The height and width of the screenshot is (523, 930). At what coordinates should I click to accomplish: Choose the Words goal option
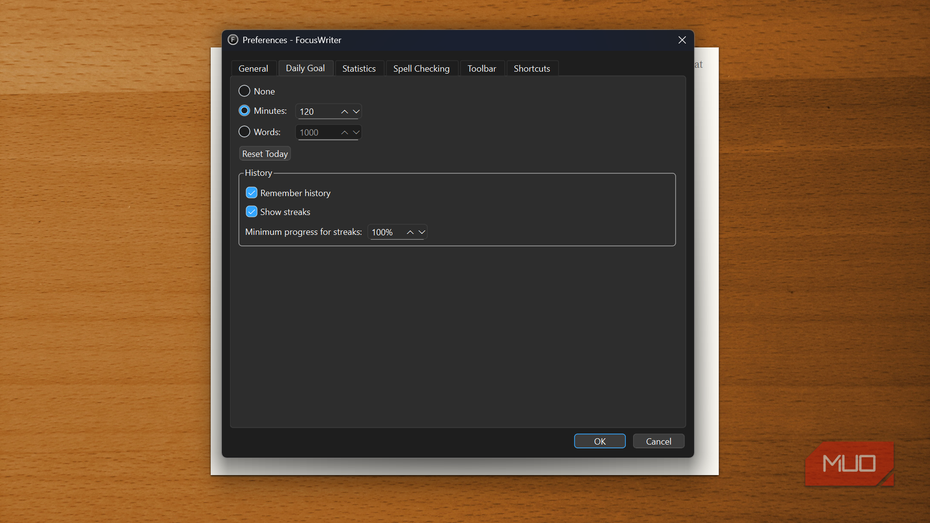[244, 131]
